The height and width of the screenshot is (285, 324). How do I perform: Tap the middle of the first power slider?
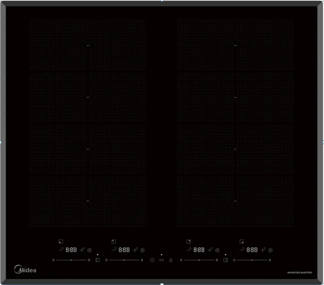tap(71, 260)
